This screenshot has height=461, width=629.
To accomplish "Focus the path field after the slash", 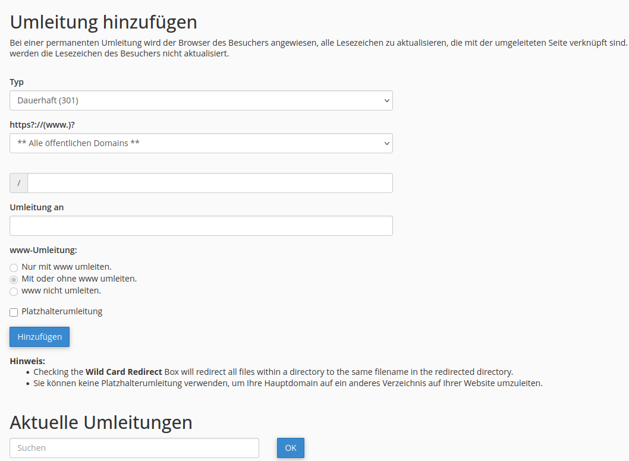I will click(x=209, y=183).
